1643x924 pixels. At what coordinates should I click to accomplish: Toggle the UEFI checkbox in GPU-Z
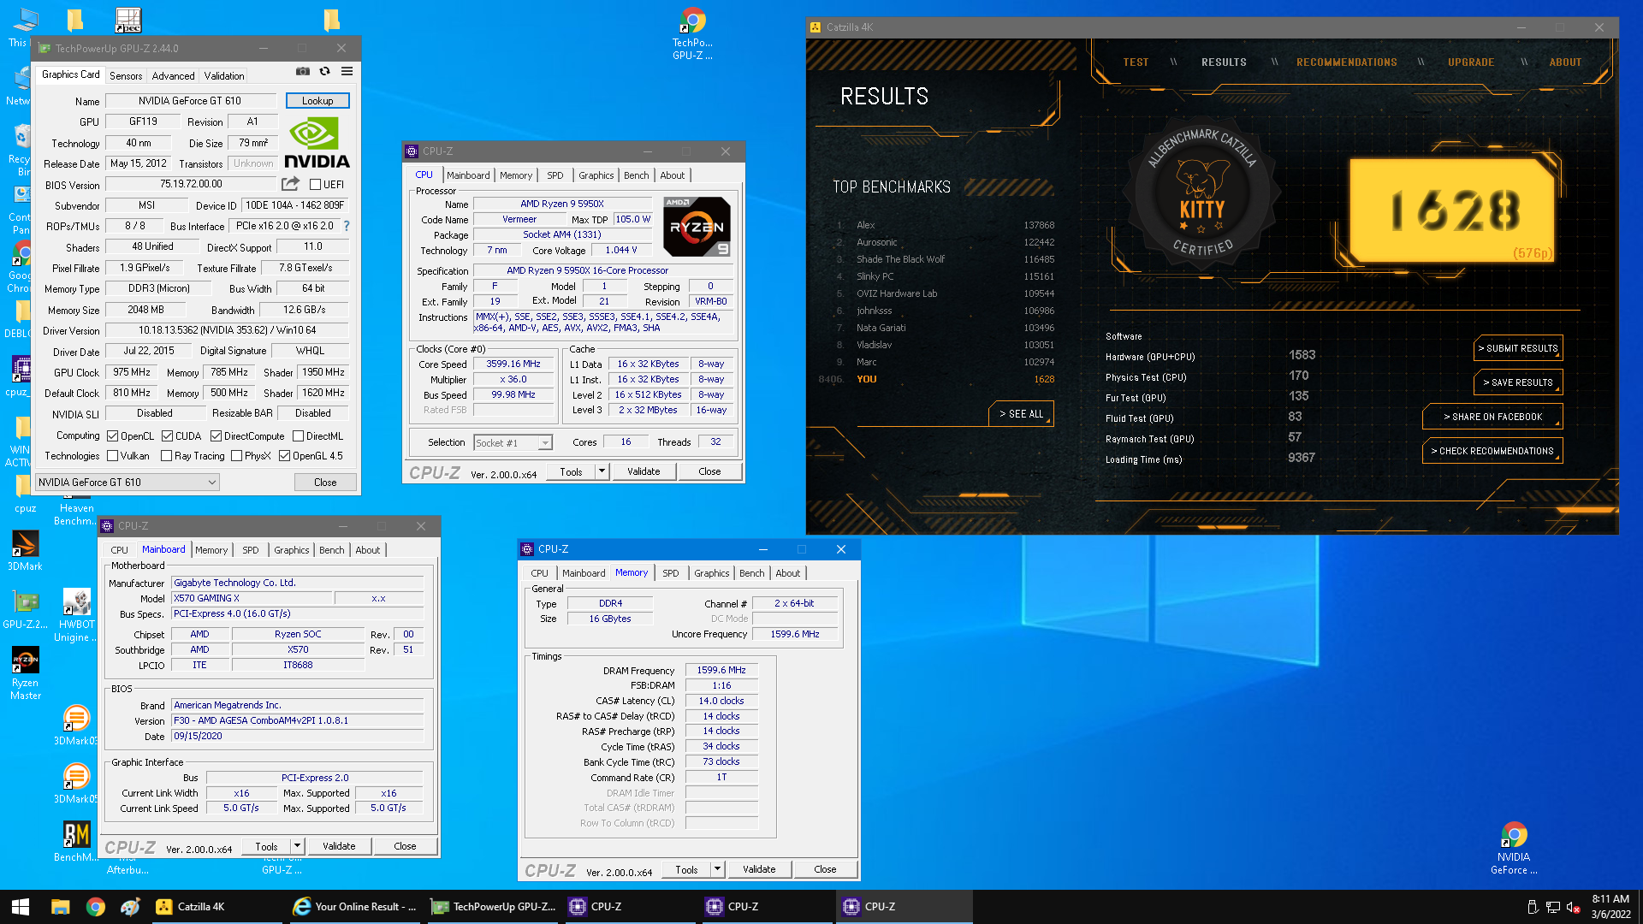pyautogui.click(x=315, y=184)
